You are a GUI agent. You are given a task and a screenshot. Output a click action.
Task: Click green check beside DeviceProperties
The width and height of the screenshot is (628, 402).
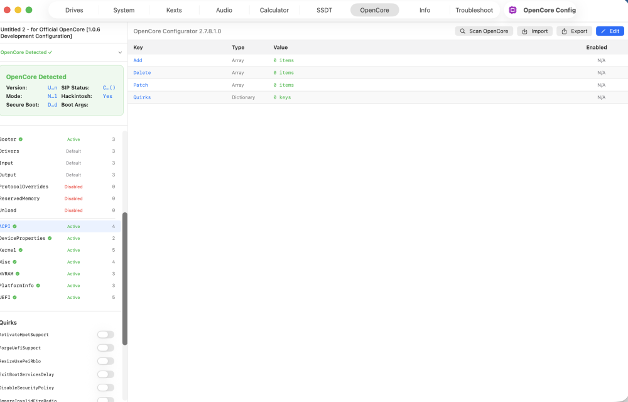50,238
